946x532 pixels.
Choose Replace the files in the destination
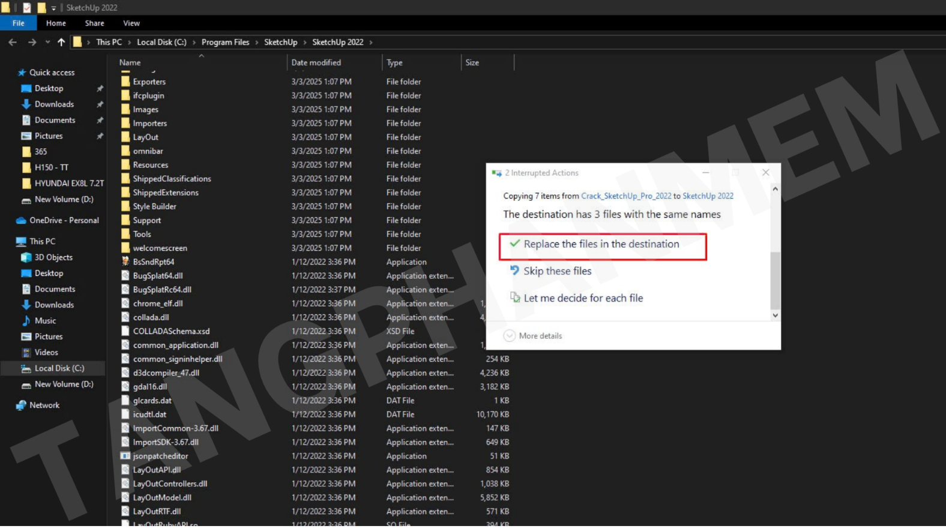click(x=603, y=247)
